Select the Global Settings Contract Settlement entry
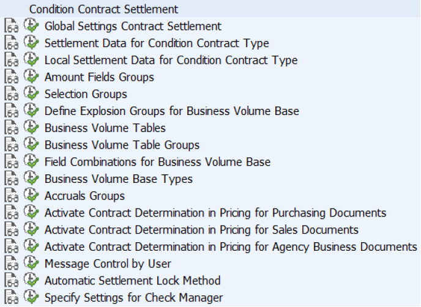Image resolution: width=421 pixels, height=307 pixels. 133,26
